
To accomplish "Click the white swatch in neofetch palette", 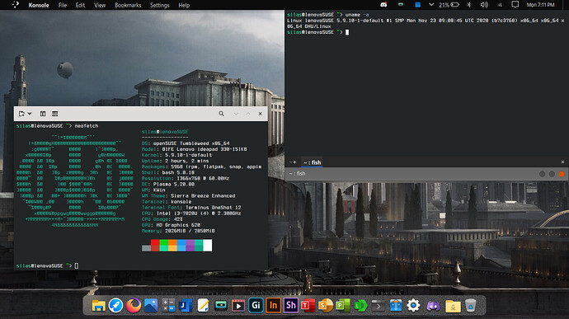I will 208,245.
